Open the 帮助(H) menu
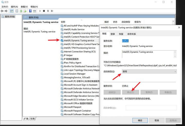Screen dimensions: 185x126 (34, 7)
